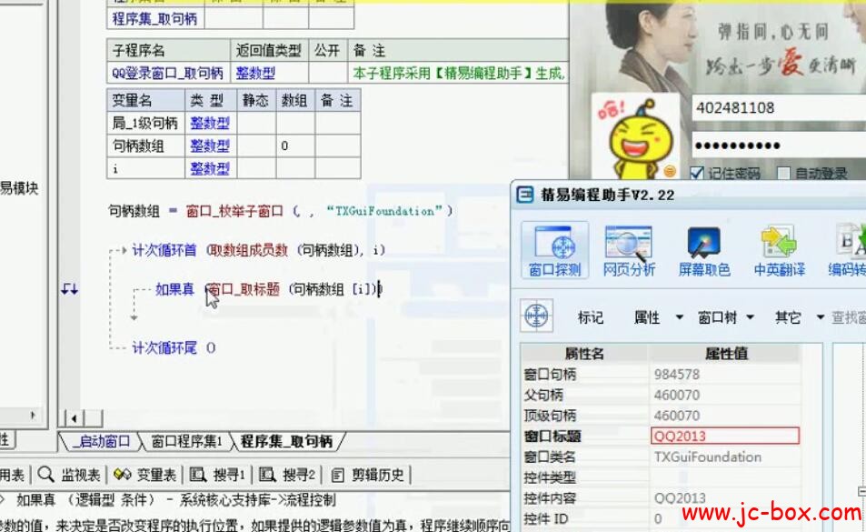Click the variable name 局_1级句柄
Image resolution: width=866 pixels, height=532 pixels.
coord(144,123)
